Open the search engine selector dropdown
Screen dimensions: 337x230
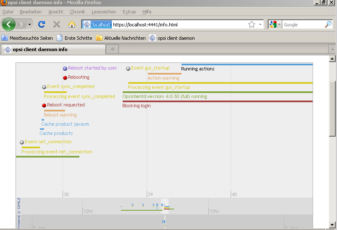[x=275, y=25]
